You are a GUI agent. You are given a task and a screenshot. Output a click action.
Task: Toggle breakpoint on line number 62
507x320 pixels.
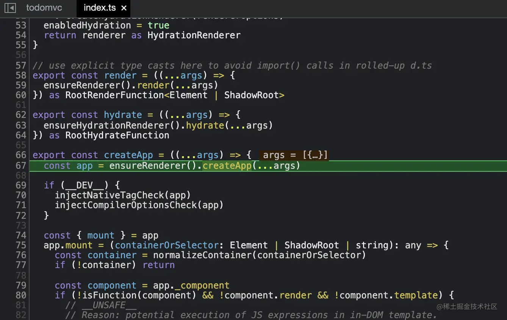pyautogui.click(x=21, y=115)
